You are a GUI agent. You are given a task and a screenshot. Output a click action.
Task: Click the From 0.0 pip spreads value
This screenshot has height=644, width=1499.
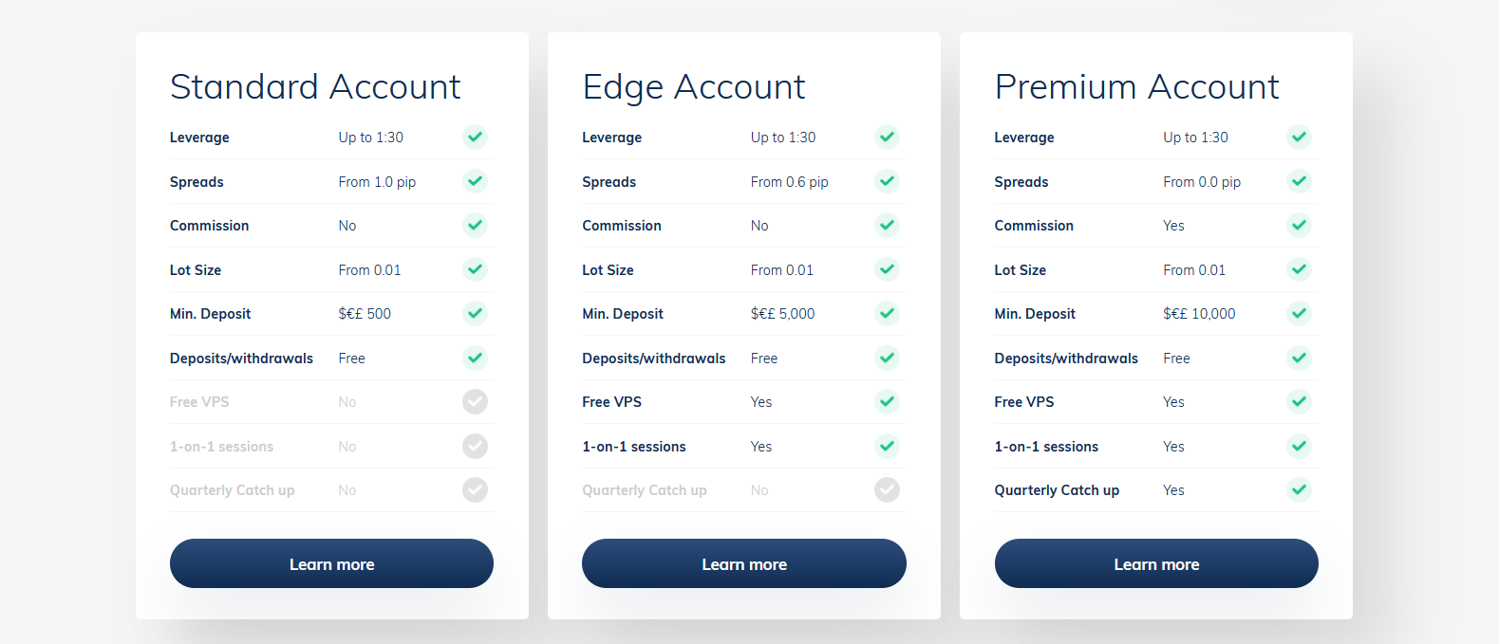(x=1202, y=182)
